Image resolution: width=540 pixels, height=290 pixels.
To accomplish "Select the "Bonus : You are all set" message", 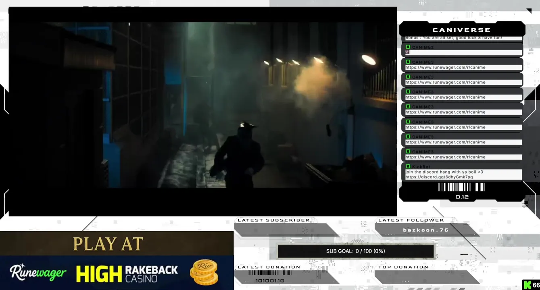I will [x=454, y=38].
